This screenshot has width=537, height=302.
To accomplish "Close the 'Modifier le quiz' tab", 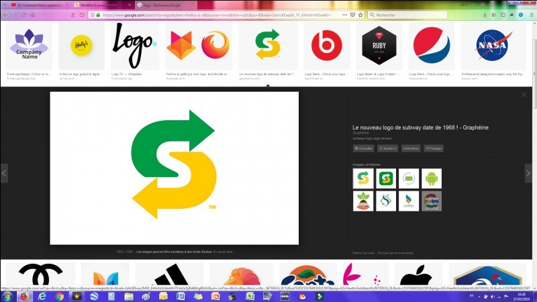I will pyautogui.click(x=130, y=5).
